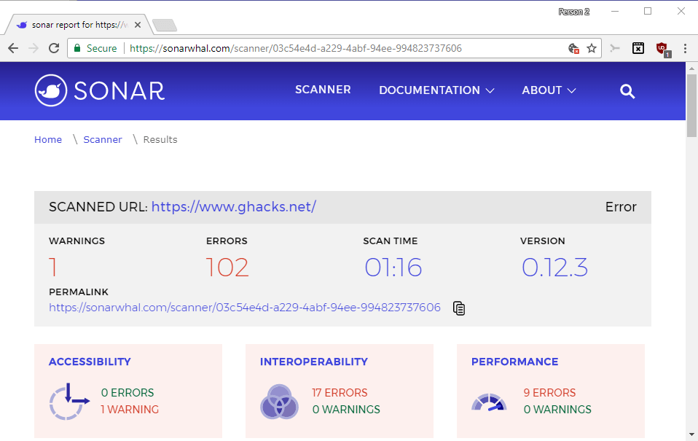Open the site search magnifier icon
The height and width of the screenshot is (441, 698).
(627, 91)
